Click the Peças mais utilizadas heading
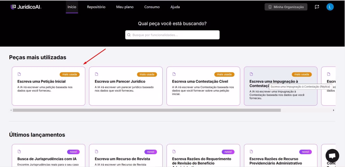This screenshot has height=167, width=345. [x=38, y=57]
